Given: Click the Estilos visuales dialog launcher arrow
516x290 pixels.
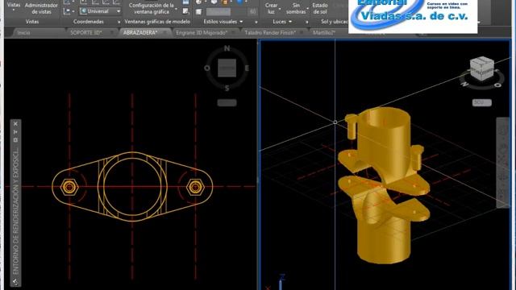Looking at the screenshot, I should (256, 22).
